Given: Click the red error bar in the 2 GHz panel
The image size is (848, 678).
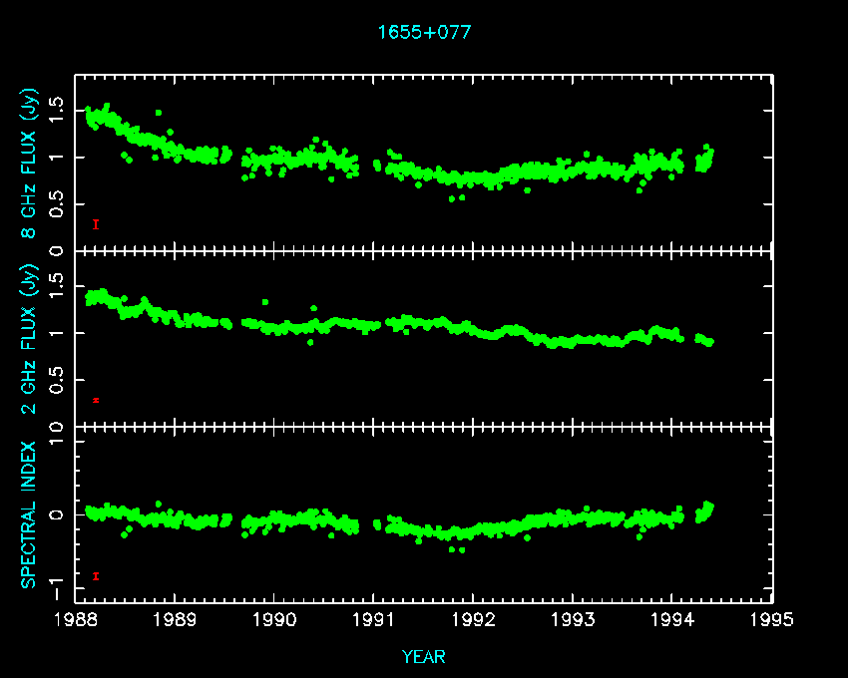Looking at the screenshot, I should [96, 400].
